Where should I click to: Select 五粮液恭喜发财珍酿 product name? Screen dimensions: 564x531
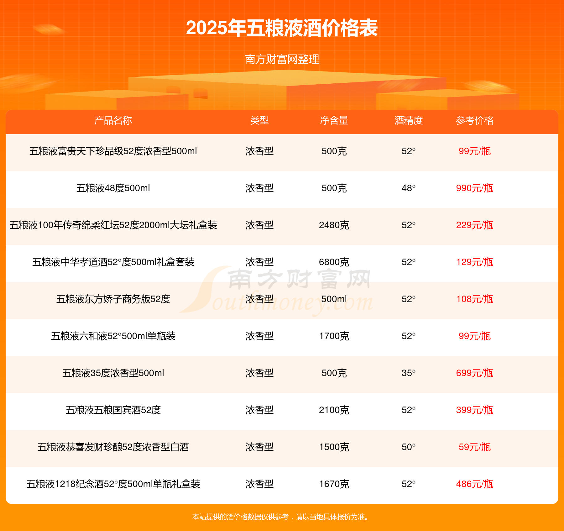click(x=113, y=447)
